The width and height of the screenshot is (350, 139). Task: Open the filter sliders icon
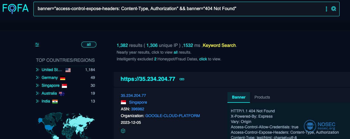37,45
